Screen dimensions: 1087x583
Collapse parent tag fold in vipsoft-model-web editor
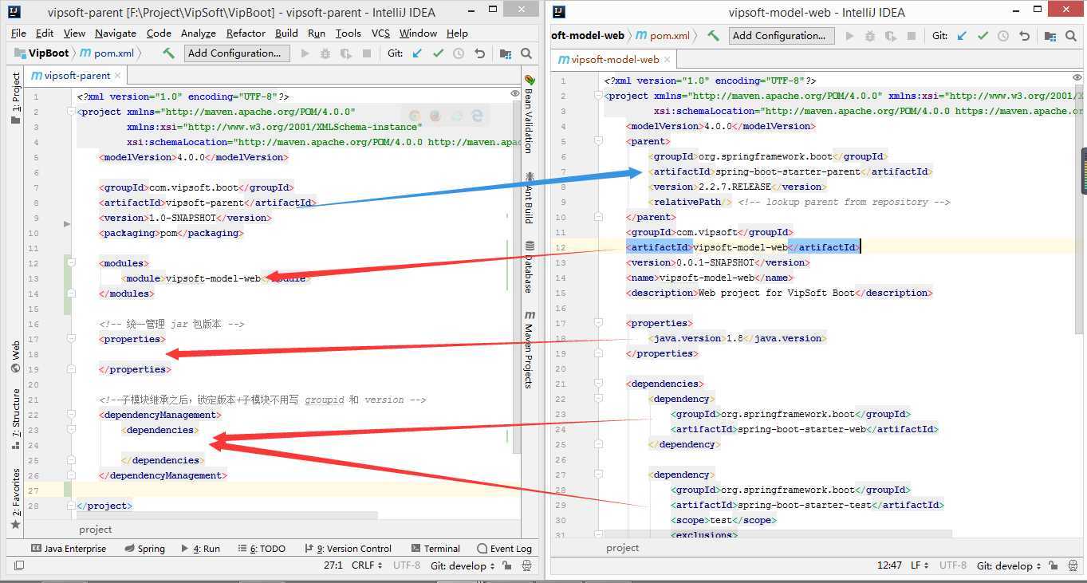click(597, 141)
